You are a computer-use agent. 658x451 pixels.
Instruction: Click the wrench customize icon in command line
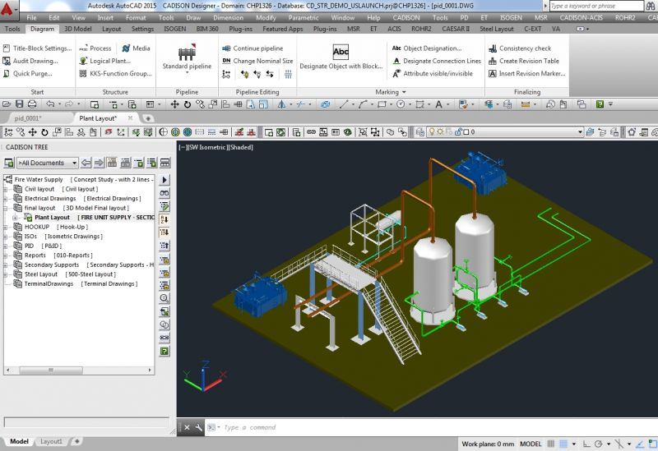point(198,427)
